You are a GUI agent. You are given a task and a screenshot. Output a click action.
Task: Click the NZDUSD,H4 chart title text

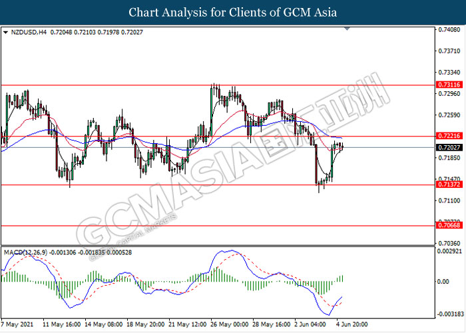point(29,33)
